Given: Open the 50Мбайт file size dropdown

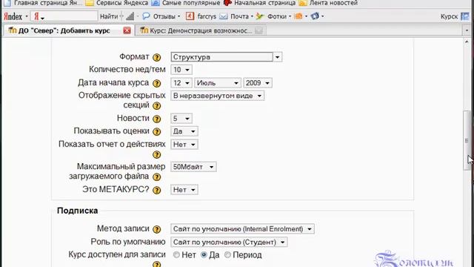Looking at the screenshot, I should [x=193, y=167].
